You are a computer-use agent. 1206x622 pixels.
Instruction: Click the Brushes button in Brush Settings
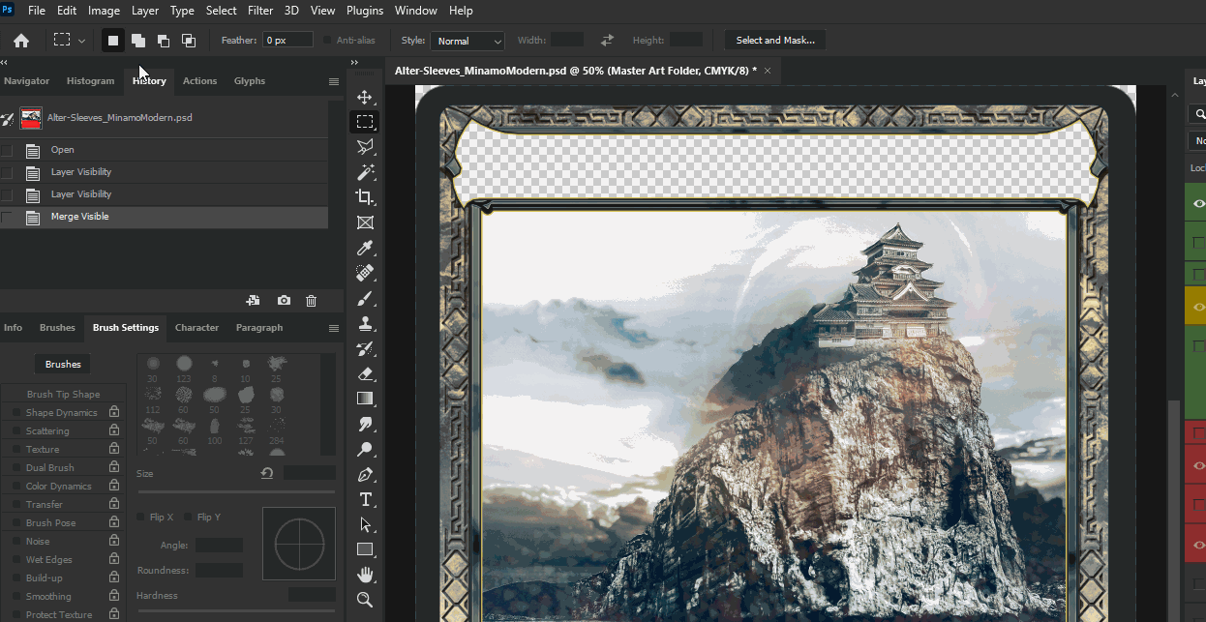point(63,365)
